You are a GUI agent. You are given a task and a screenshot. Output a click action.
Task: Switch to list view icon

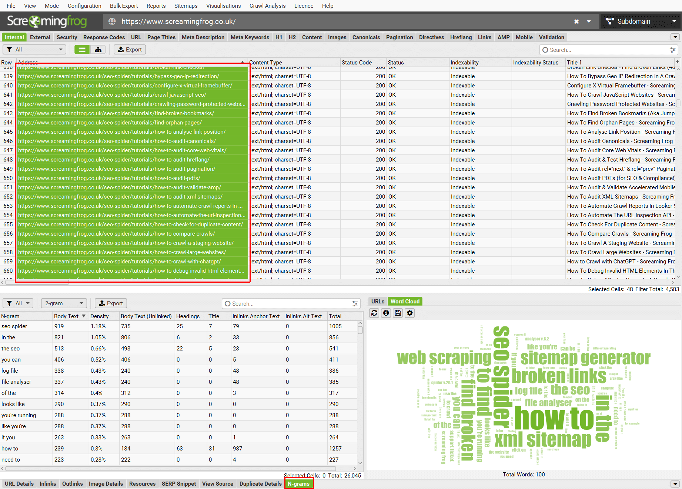click(x=82, y=50)
